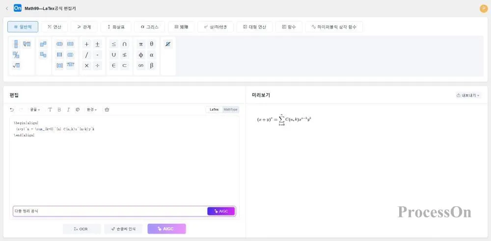
Task: Expand the 환경 environment dropdown
Action: click(x=92, y=110)
